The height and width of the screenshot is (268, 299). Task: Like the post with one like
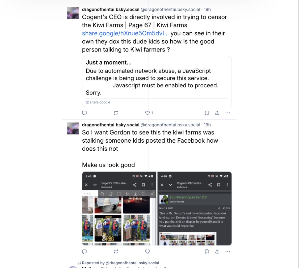click(x=149, y=113)
